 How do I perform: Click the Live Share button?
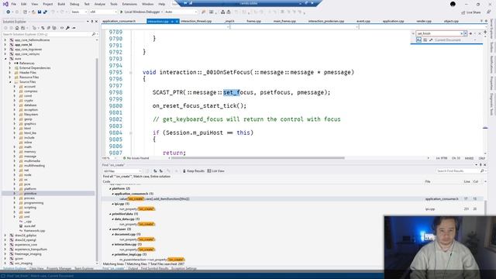tap(471, 12)
